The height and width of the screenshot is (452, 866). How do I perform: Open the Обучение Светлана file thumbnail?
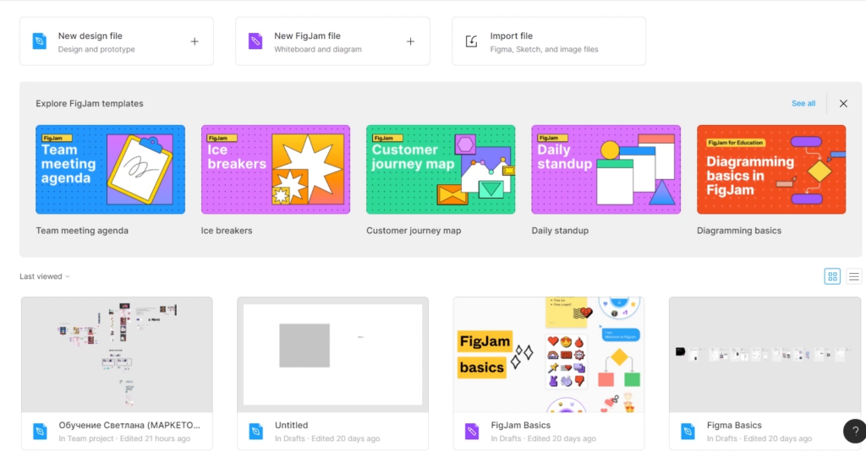click(117, 354)
